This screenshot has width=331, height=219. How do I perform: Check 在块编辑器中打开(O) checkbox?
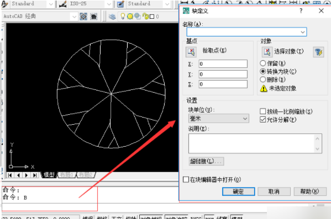click(x=186, y=180)
